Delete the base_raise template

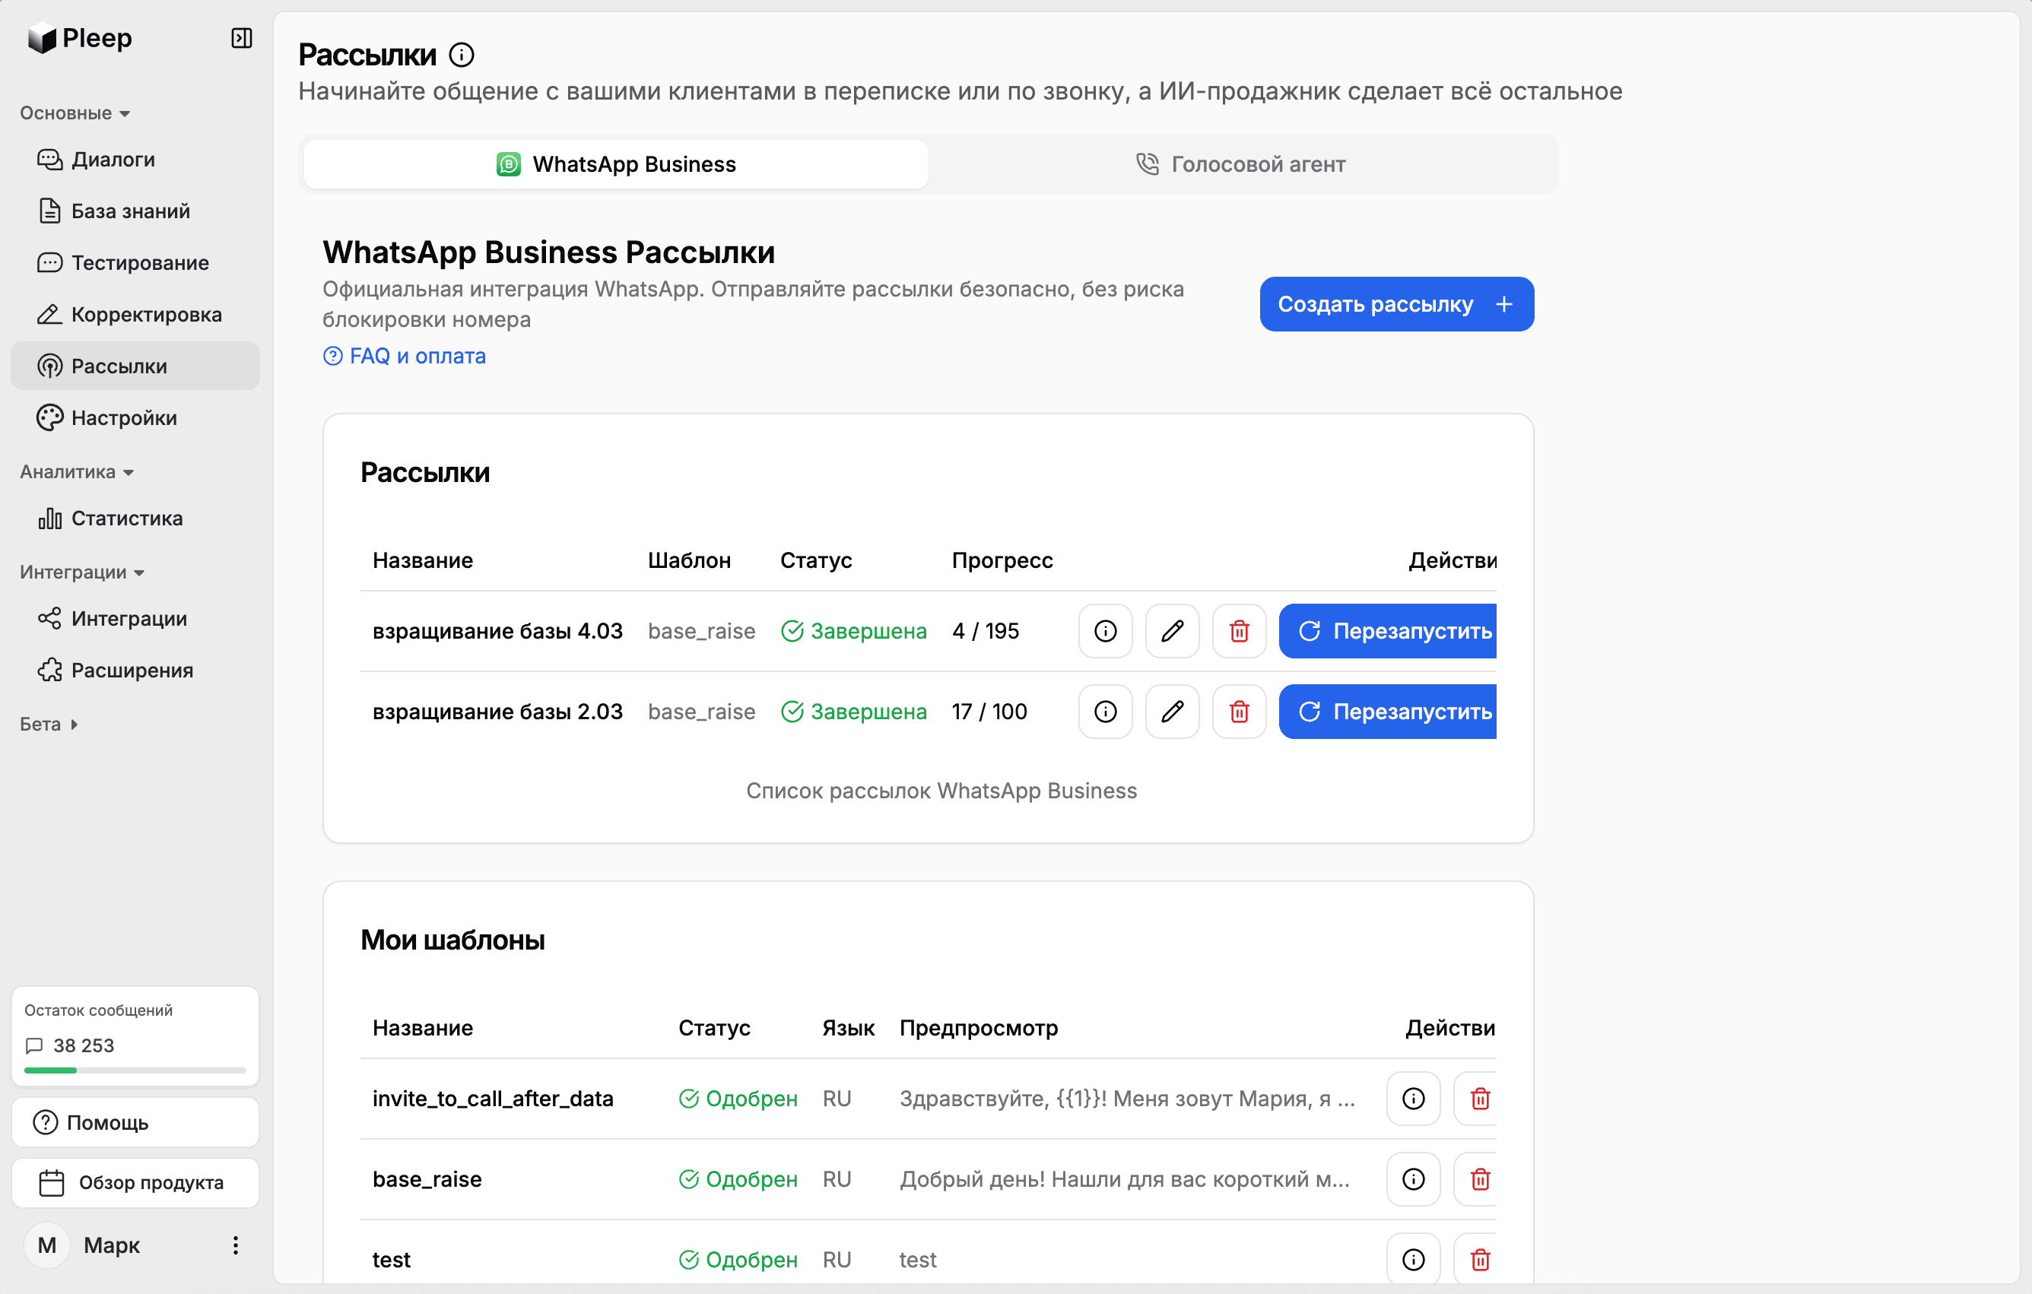[1479, 1178]
